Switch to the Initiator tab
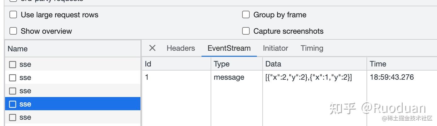The width and height of the screenshot is (437, 126). point(275,48)
